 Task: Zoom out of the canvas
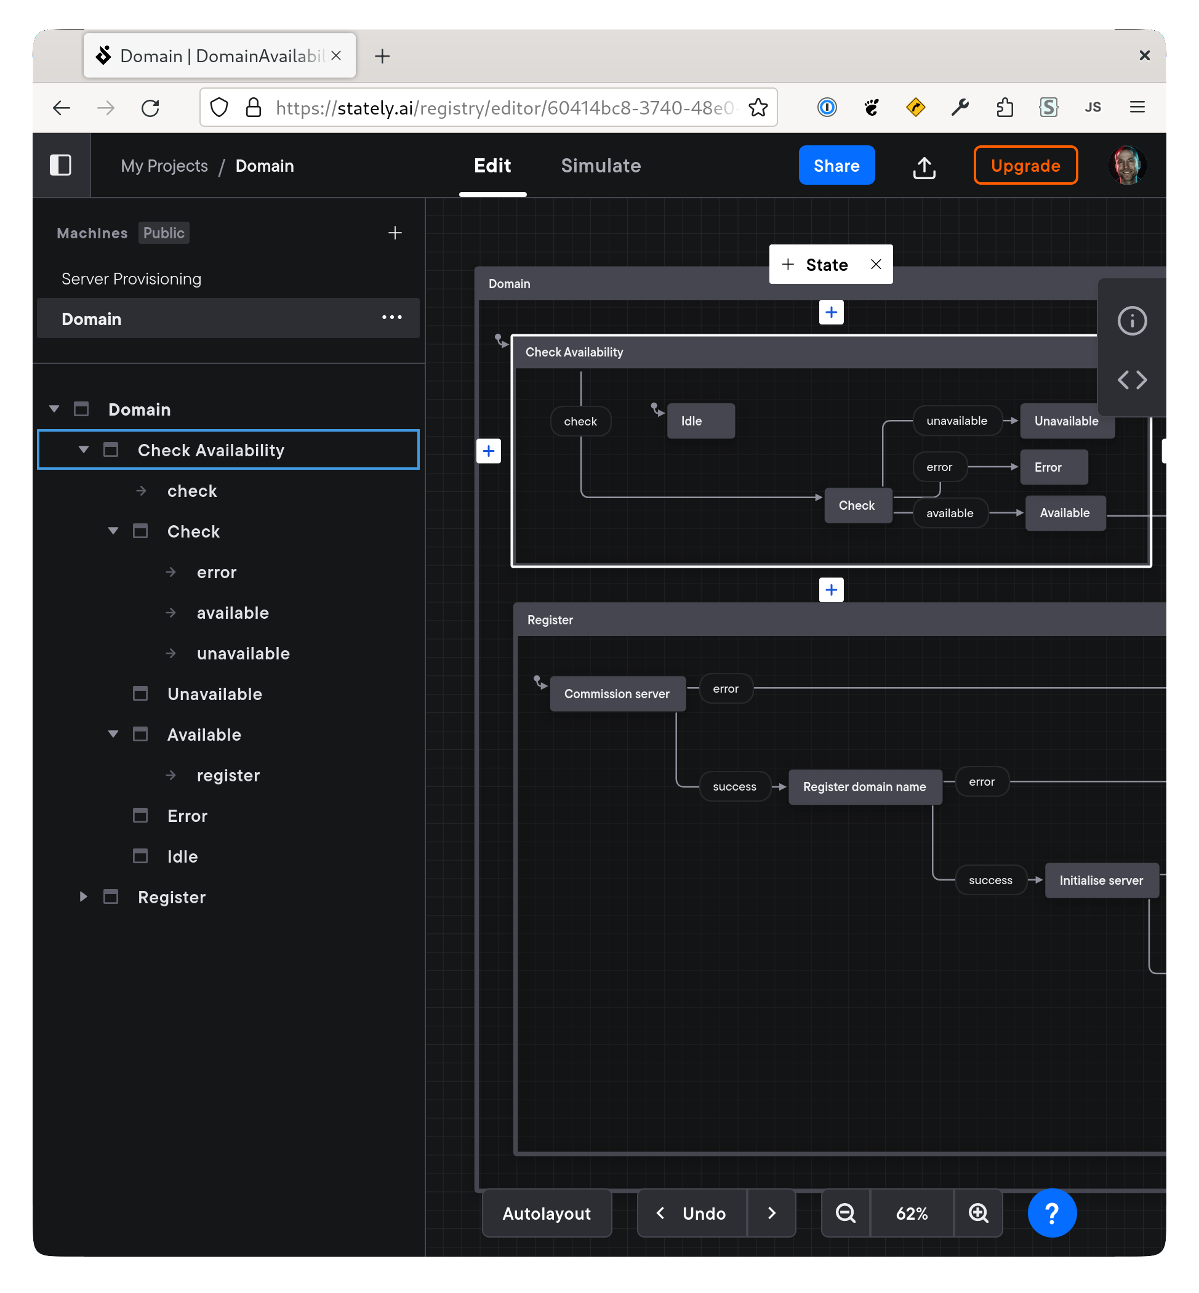[844, 1212]
